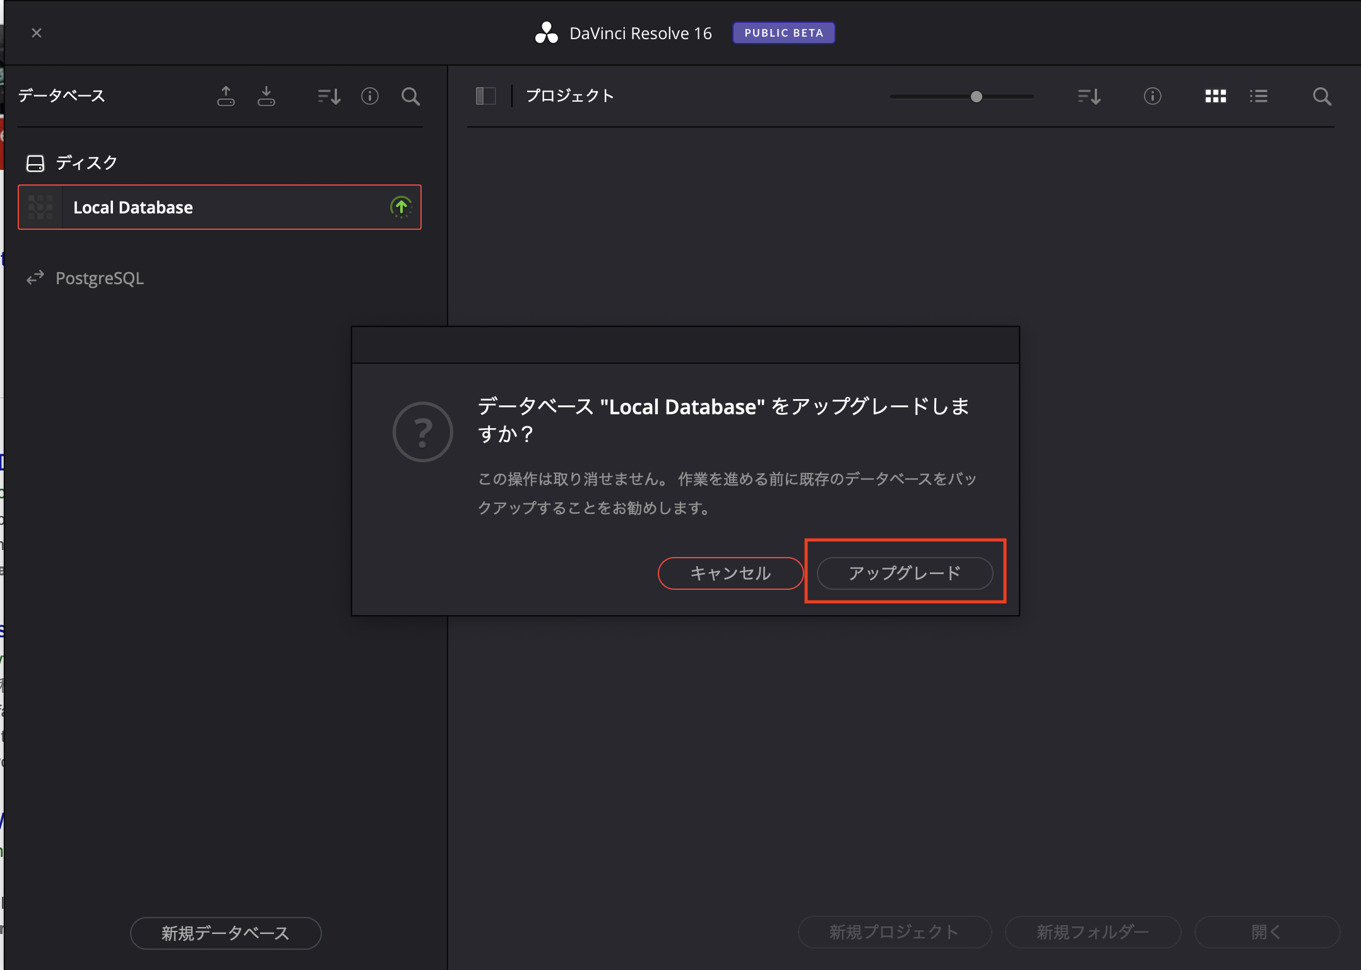1361x970 pixels.
Task: Search projects with magnifier icon
Action: [x=1321, y=96]
